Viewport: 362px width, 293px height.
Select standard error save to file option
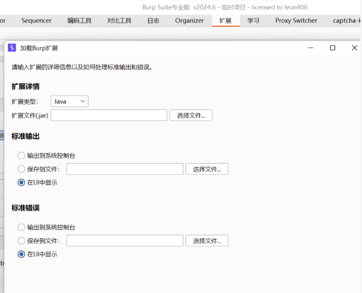[x=21, y=241]
